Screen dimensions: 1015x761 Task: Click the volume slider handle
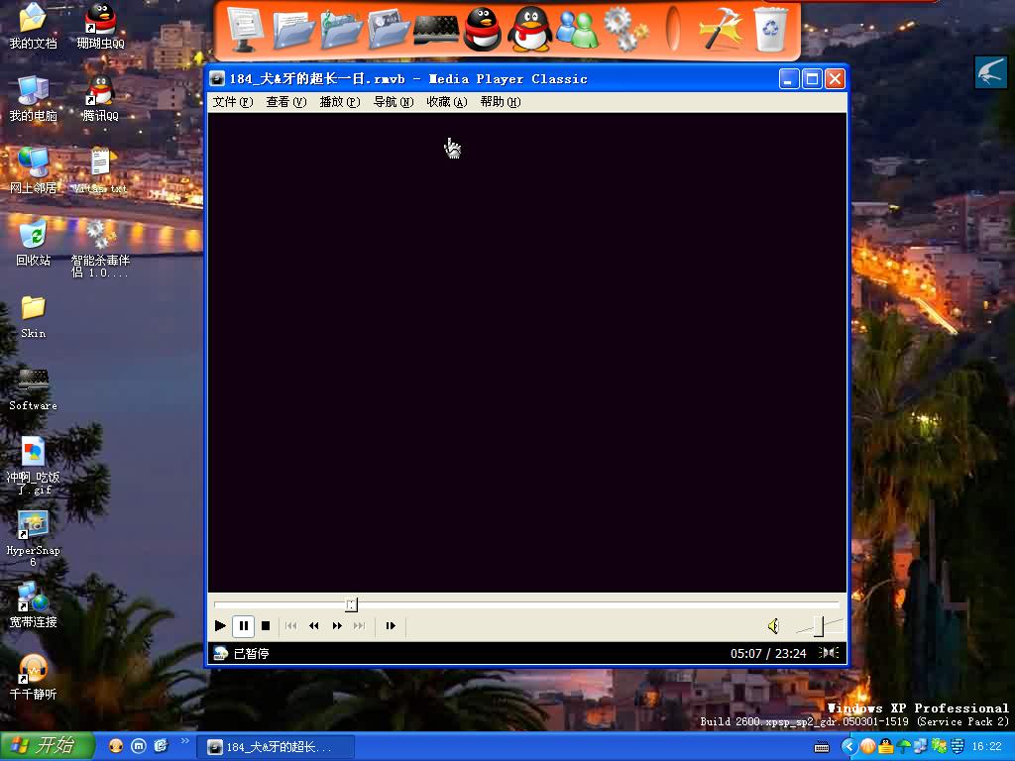point(818,626)
